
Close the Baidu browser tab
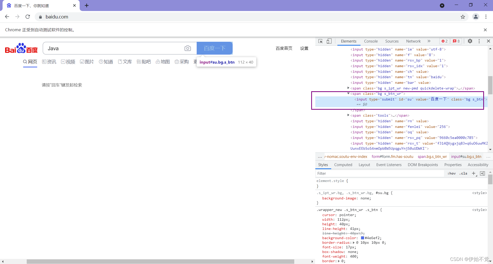74,5
